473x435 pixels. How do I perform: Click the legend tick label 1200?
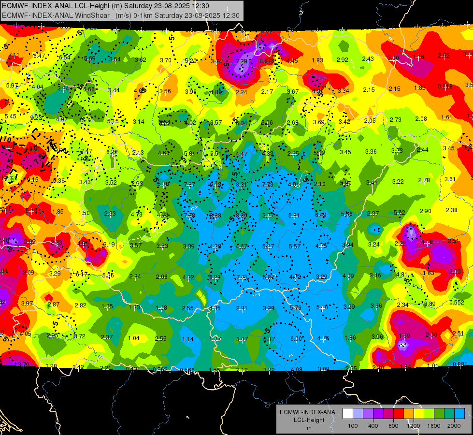[414, 426]
